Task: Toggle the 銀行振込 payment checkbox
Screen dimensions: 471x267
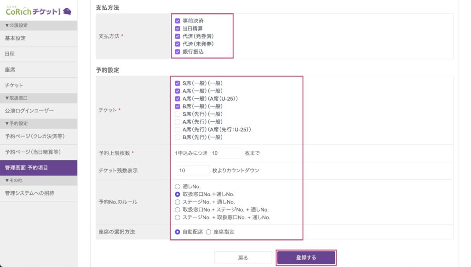Action: [x=178, y=52]
